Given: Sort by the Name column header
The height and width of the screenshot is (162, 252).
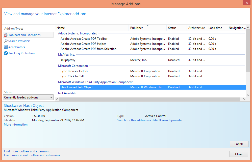Looking at the screenshot, I should (x=92, y=28).
